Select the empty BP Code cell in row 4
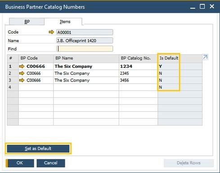Screen dimensions: 220x173 pos(36,87)
